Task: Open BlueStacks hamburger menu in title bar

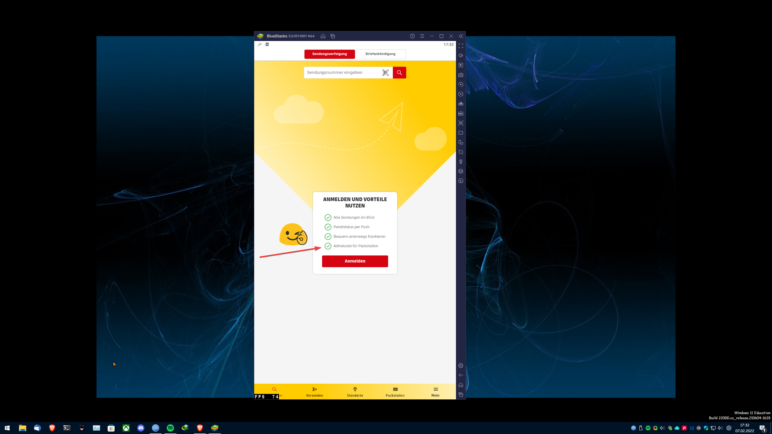Action: [x=422, y=36]
